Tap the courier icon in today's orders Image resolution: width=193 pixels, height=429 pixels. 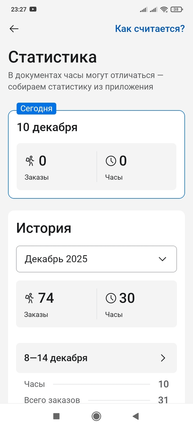point(30,161)
